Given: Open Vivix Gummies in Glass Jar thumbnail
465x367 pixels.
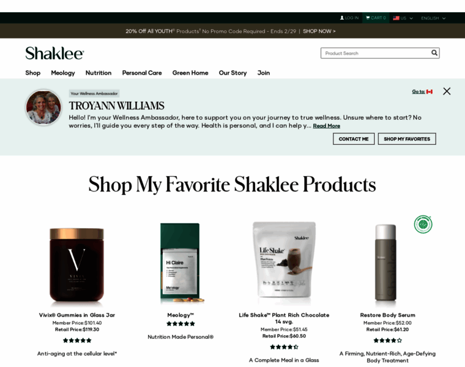Looking at the screenshot, I should (77, 264).
